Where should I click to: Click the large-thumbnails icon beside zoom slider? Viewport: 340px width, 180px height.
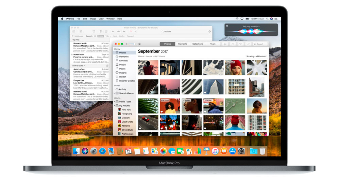tap(139, 44)
